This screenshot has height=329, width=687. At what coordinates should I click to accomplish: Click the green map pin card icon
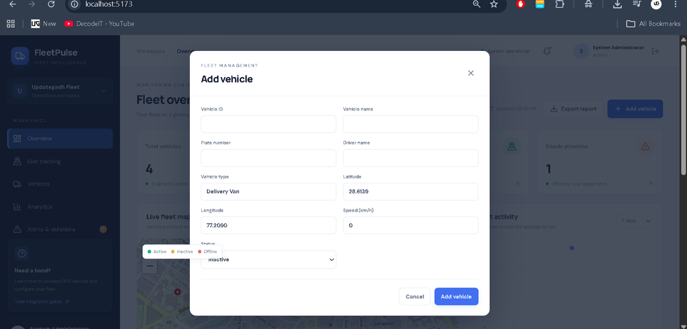click(x=511, y=147)
